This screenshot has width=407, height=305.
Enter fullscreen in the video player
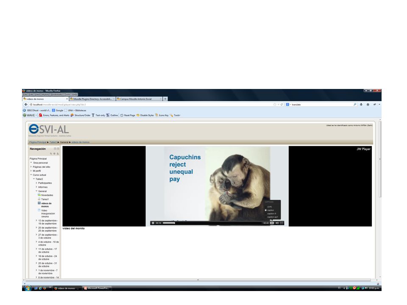pyautogui.click(x=282, y=223)
